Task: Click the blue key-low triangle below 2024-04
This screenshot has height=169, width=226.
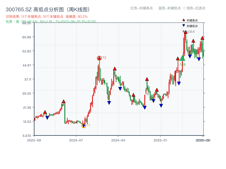Action: click(119, 88)
